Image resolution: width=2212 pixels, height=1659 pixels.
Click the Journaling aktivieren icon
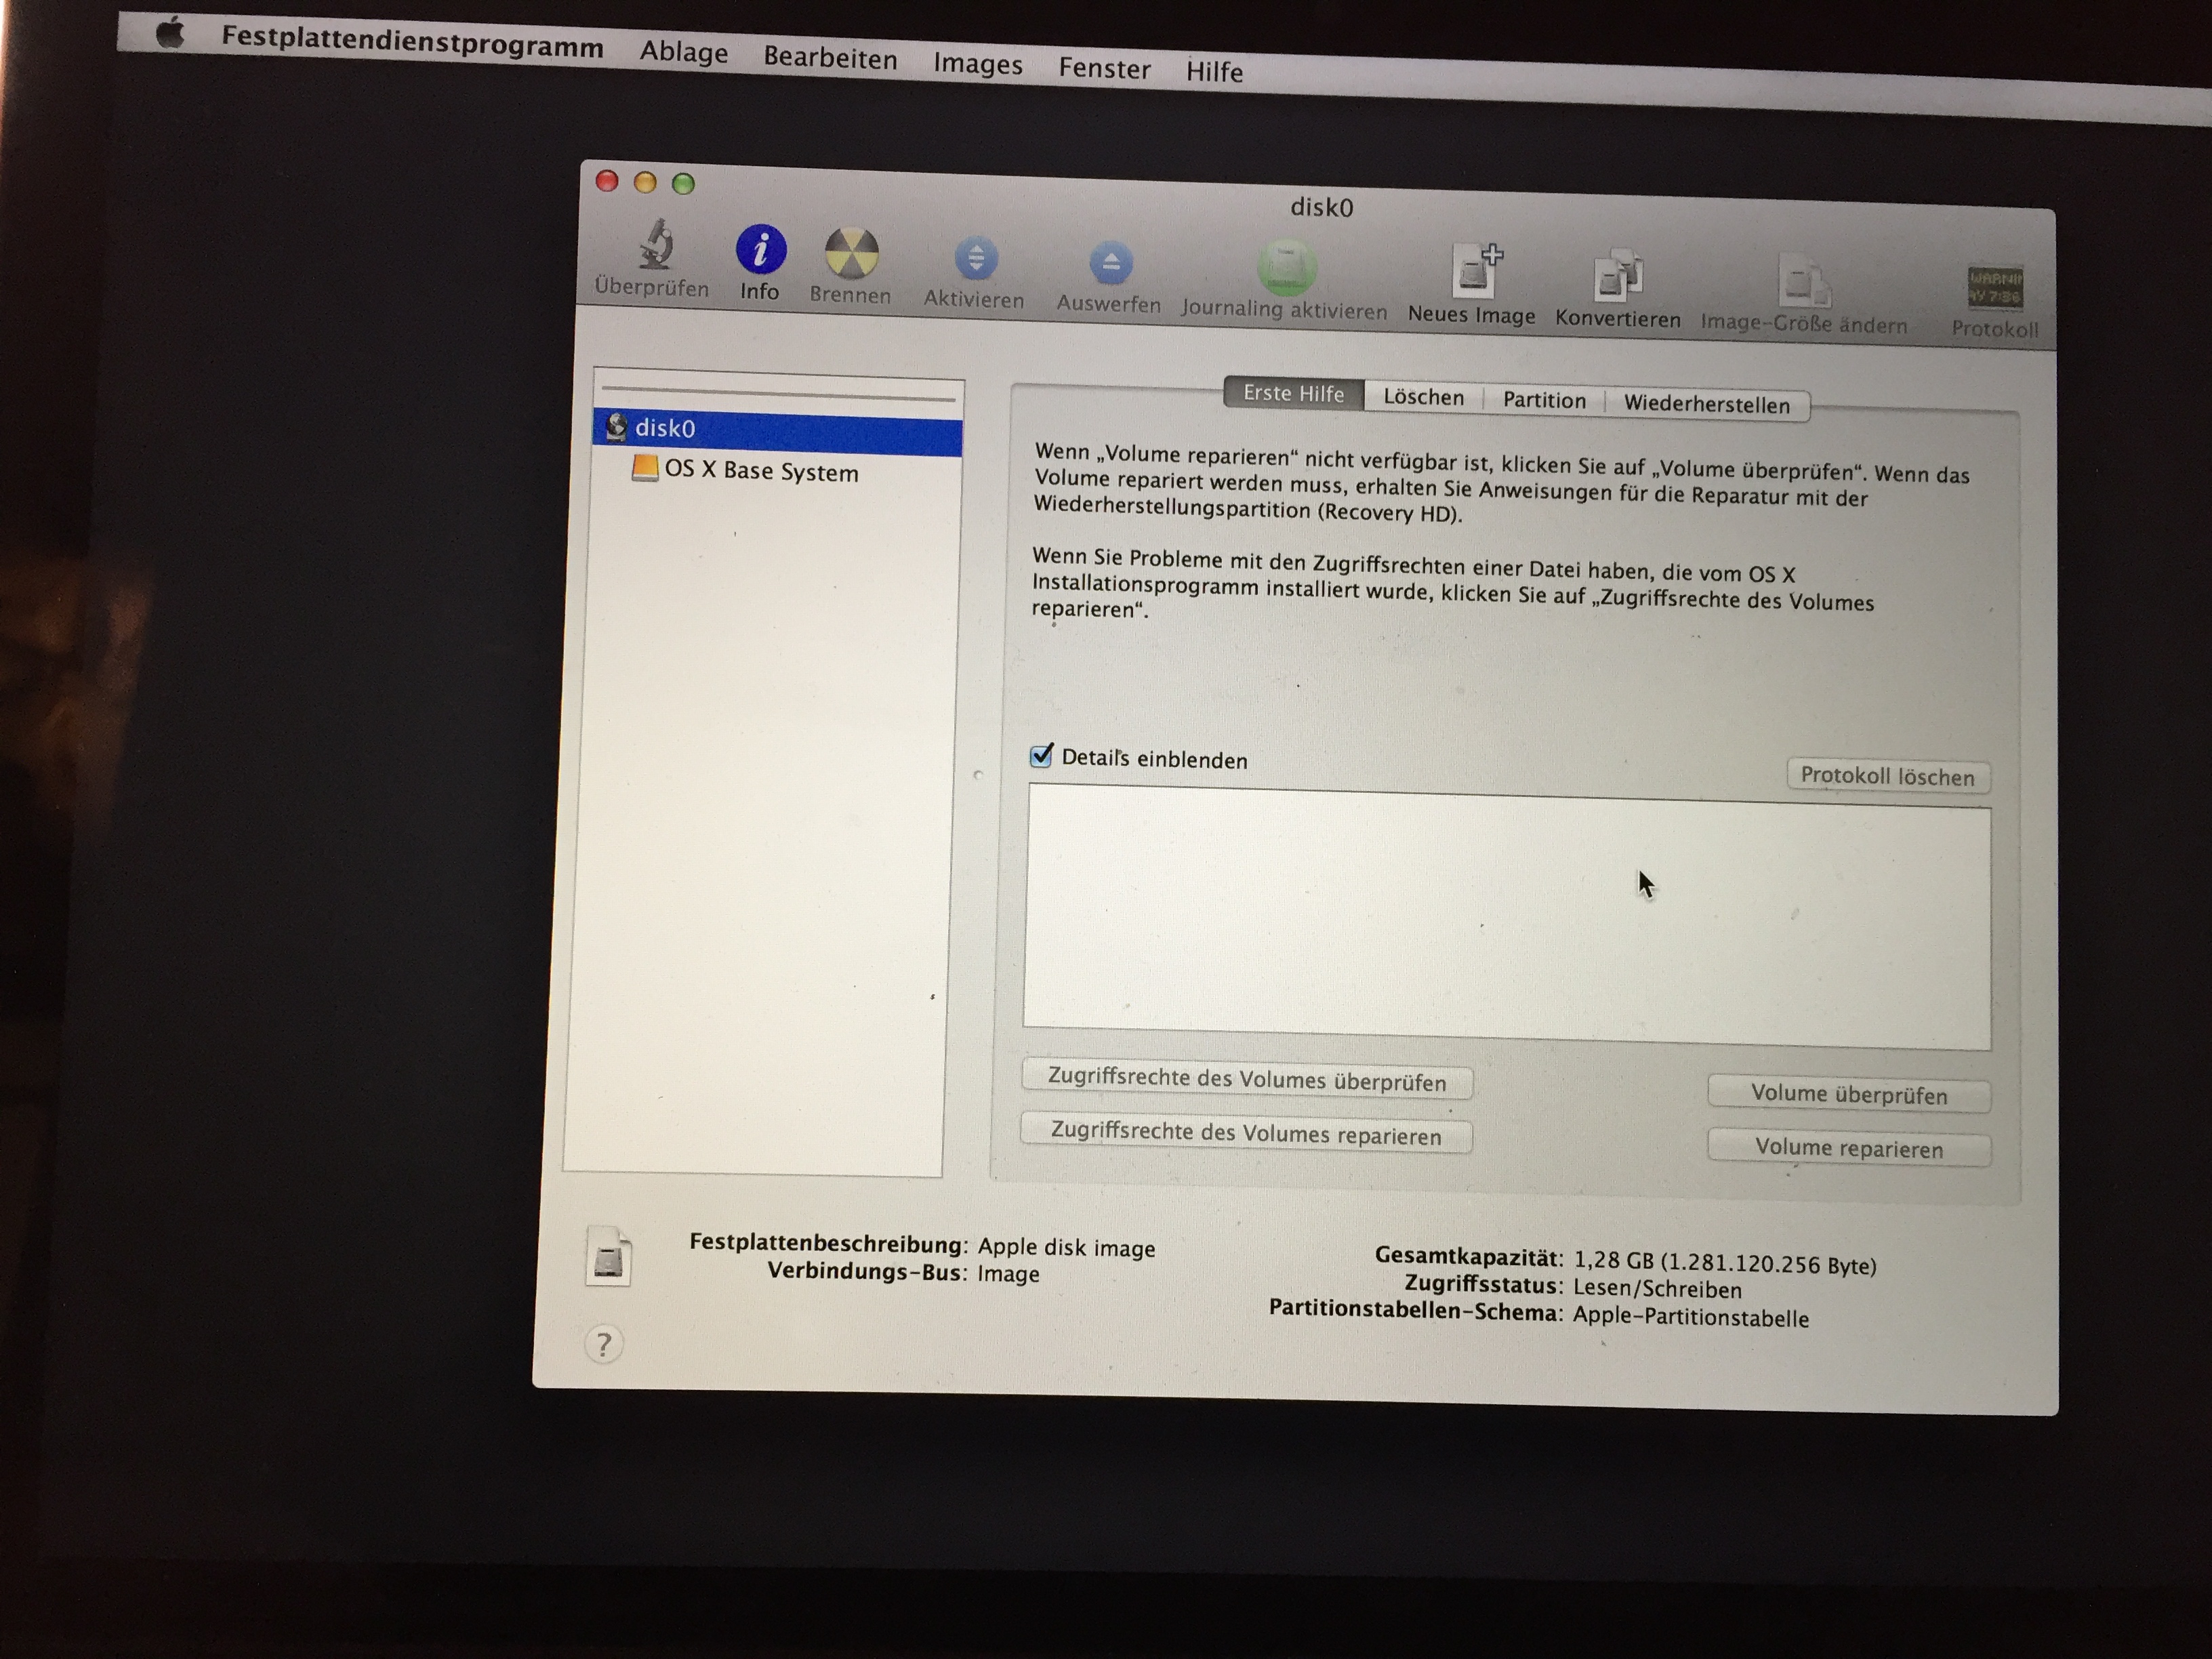click(1287, 268)
